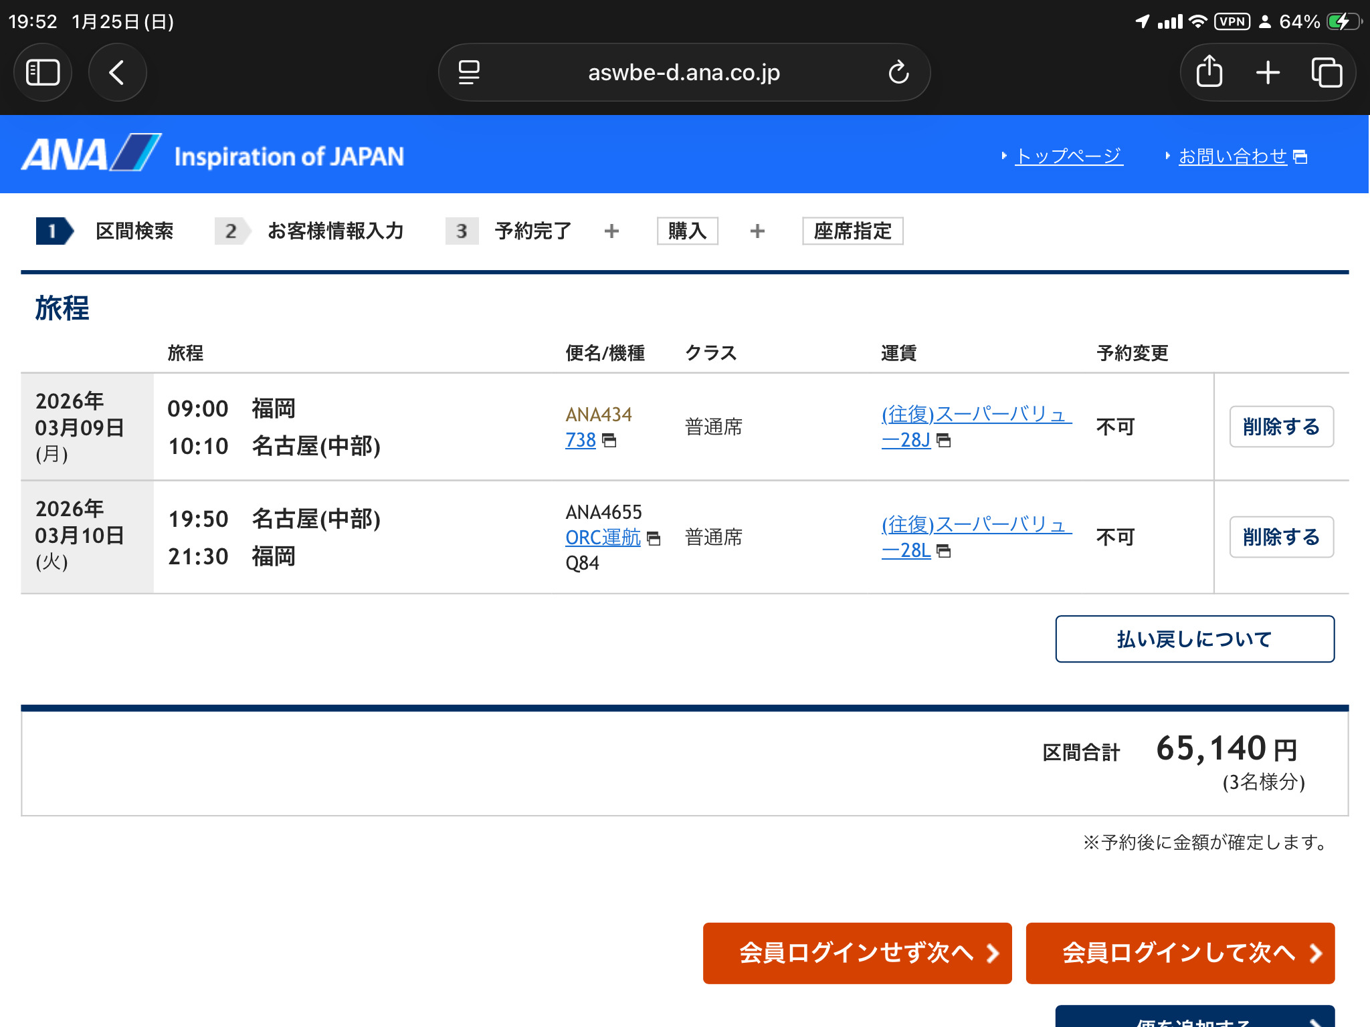Open aircraft type 738 link
1370x1027 pixels.
coord(581,440)
